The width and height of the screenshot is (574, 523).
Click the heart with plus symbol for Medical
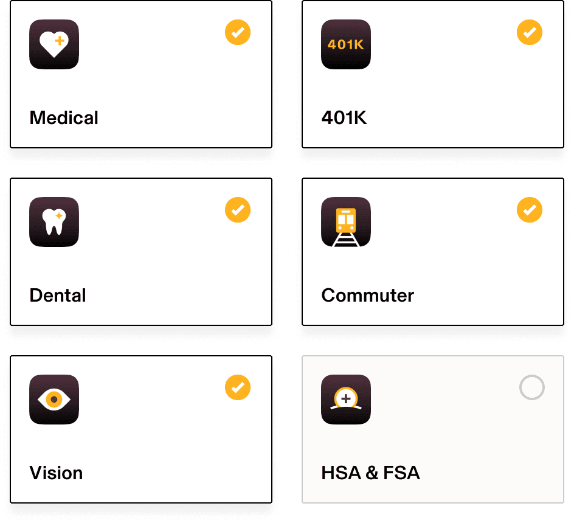pyautogui.click(x=54, y=44)
